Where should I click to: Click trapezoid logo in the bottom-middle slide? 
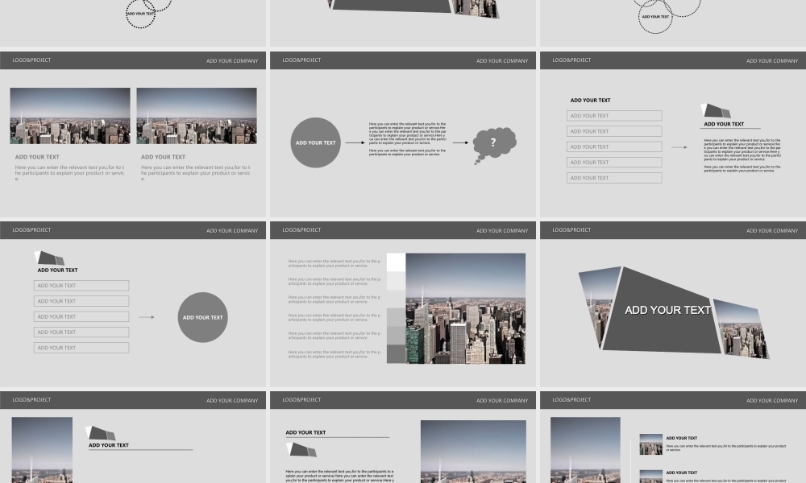point(302,449)
